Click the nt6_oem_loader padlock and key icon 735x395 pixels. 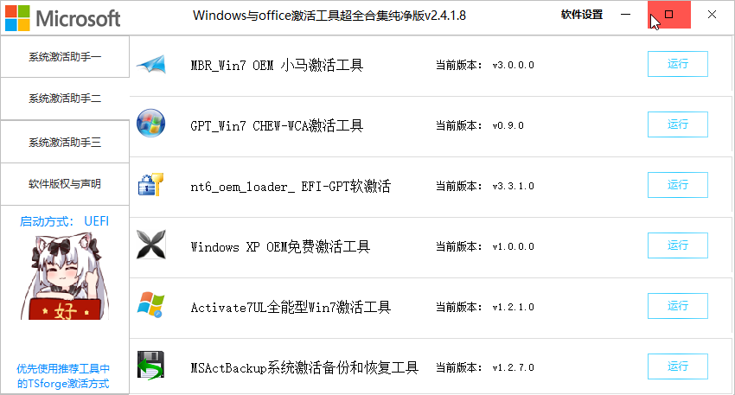pyautogui.click(x=151, y=184)
